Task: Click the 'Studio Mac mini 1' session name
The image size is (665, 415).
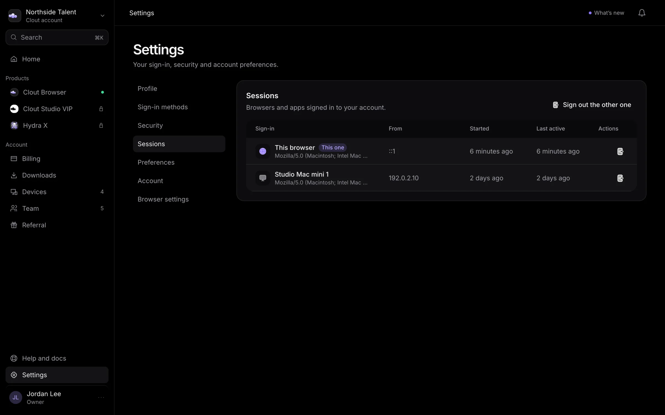Action: tap(301, 174)
